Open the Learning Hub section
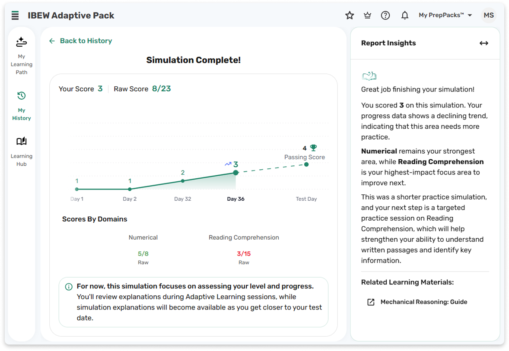The image size is (509, 351). point(22,152)
